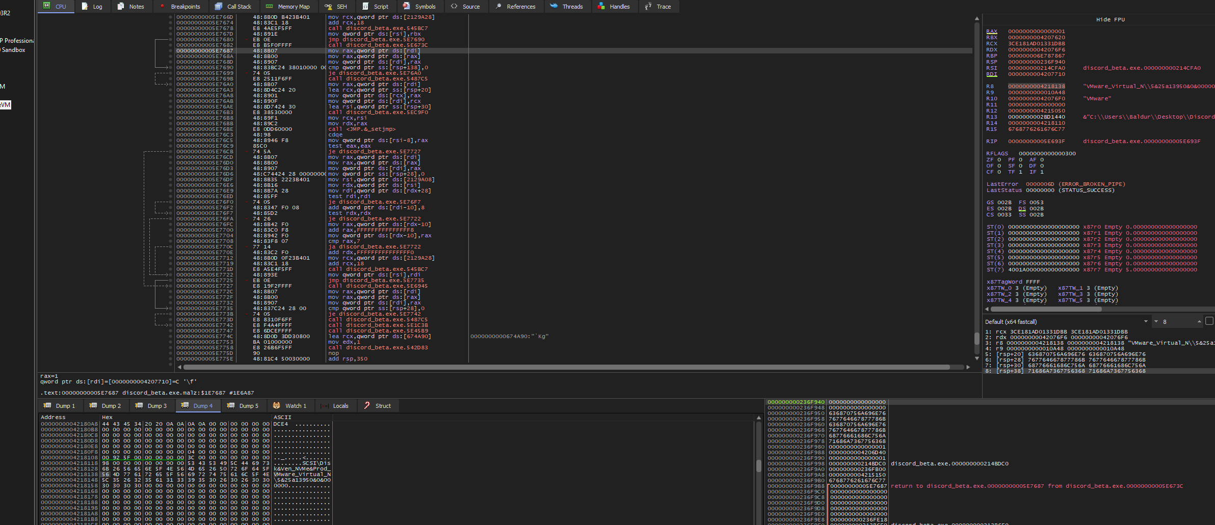Click the Trace footprints icon
Image resolution: width=1215 pixels, height=525 pixels.
pyautogui.click(x=648, y=7)
